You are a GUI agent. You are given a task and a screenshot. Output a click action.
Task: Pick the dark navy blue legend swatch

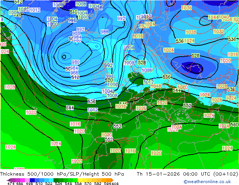point(32,180)
